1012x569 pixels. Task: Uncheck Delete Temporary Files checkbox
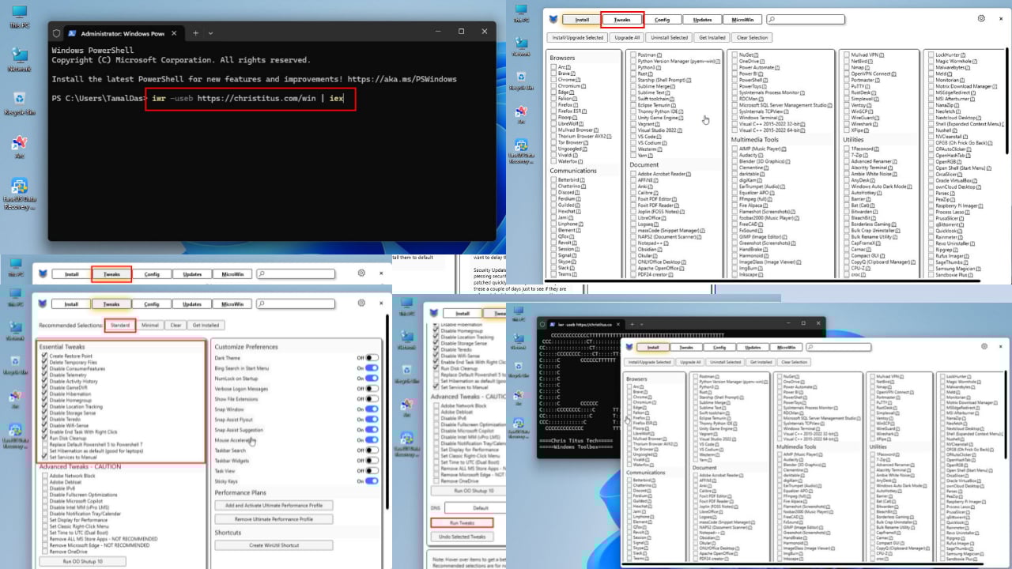45,363
